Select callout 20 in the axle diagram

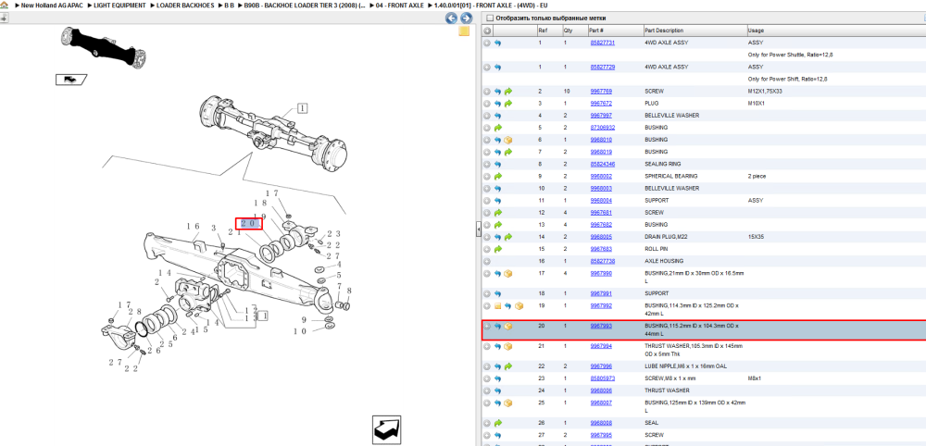tap(248, 224)
